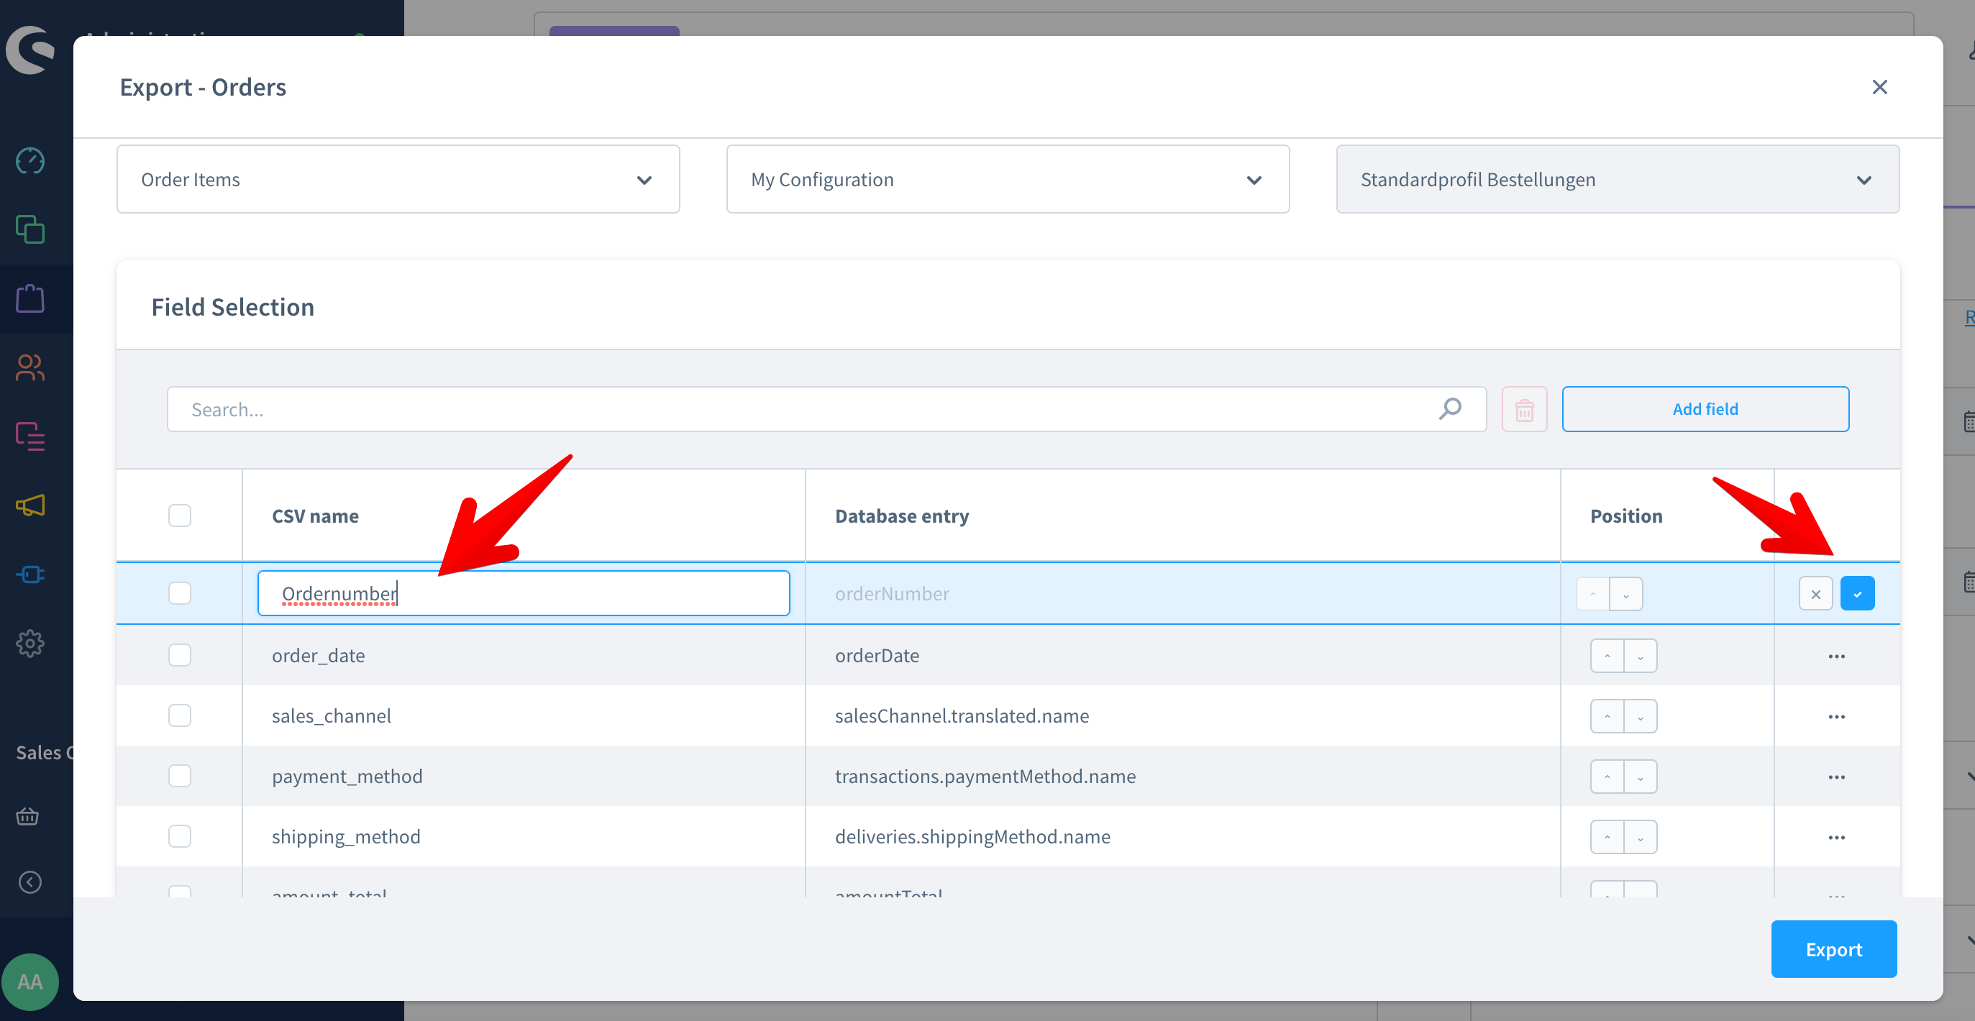Close the Export - Orders dialog
This screenshot has height=1021, width=1975.
[x=1880, y=88]
